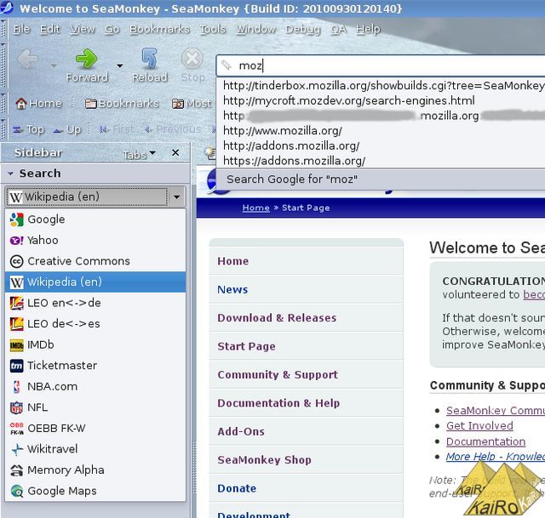Choose Google search engine from list
The width and height of the screenshot is (545, 518).
tap(95, 219)
